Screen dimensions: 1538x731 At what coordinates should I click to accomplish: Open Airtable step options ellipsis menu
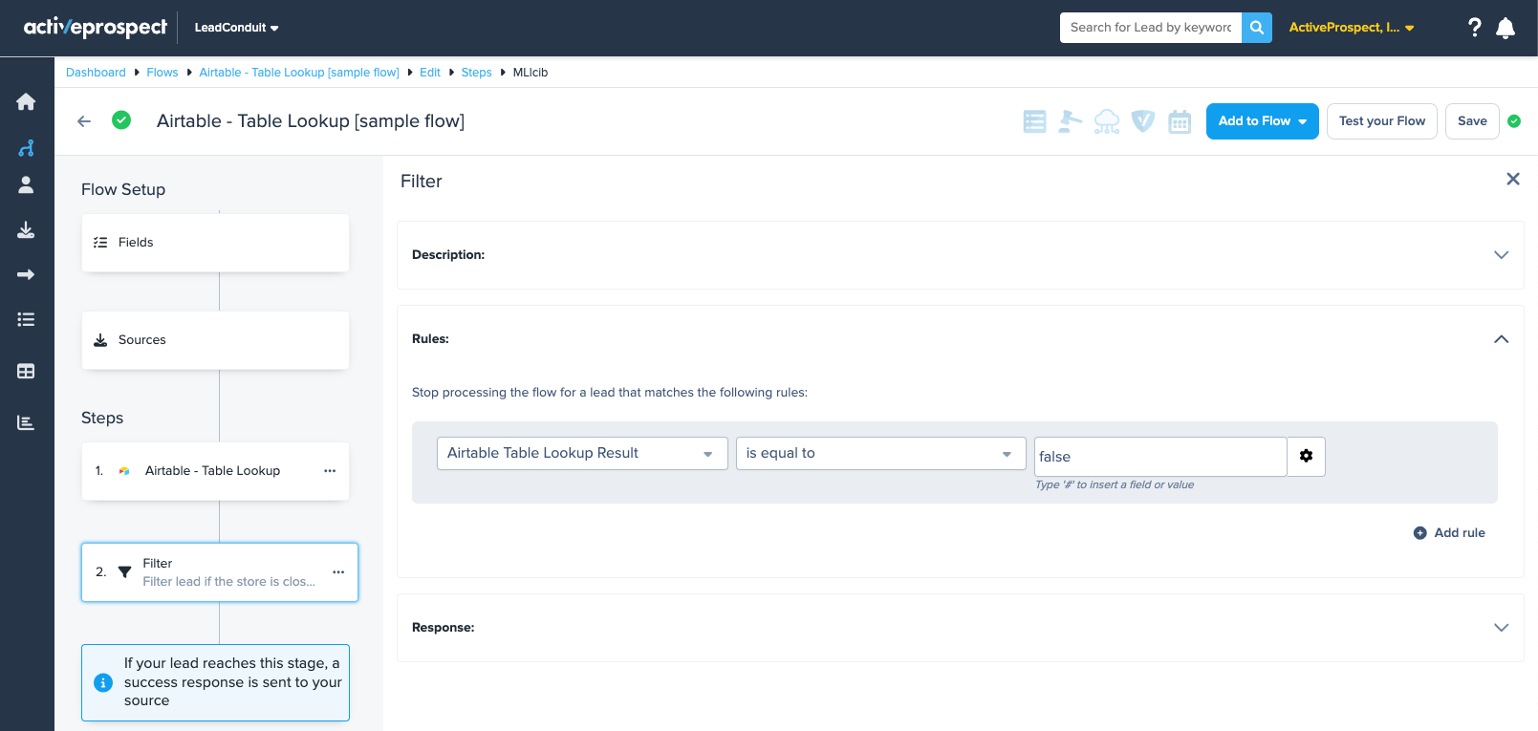330,471
